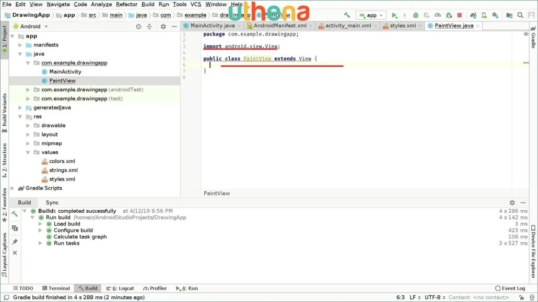Open the app run configuration dropdown
This screenshot has height=302, width=538.
click(x=371, y=15)
